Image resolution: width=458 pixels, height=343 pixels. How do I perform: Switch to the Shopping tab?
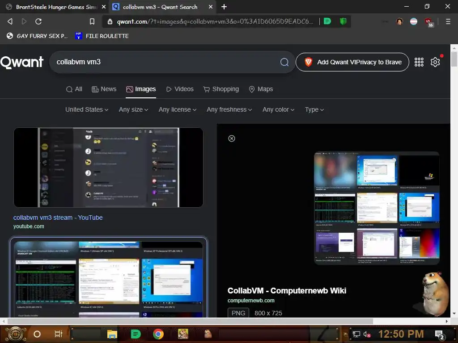[x=221, y=89]
